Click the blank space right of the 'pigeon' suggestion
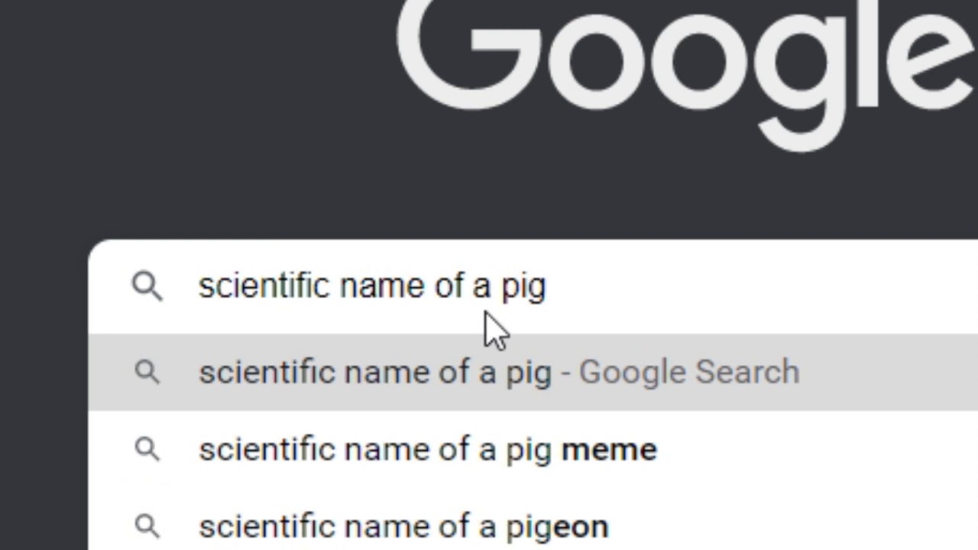978x550 pixels. coord(795,526)
